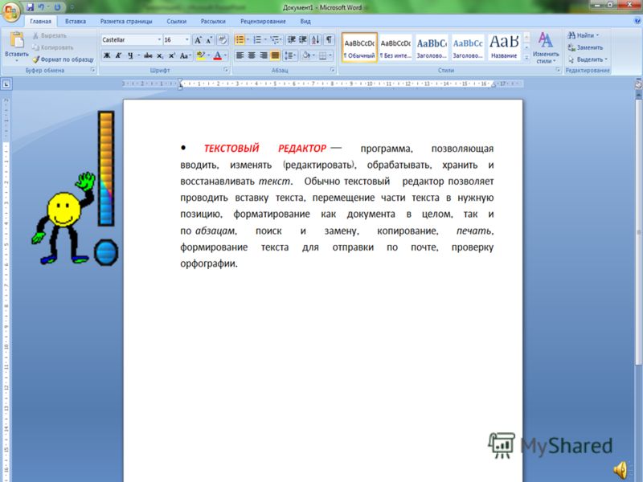
Task: Turn off justified alignment
Action: pyautogui.click(x=275, y=55)
